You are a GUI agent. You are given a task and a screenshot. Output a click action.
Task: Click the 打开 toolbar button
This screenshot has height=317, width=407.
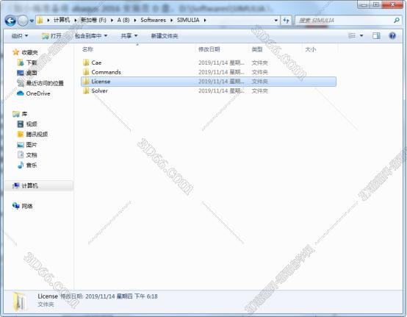[52, 36]
